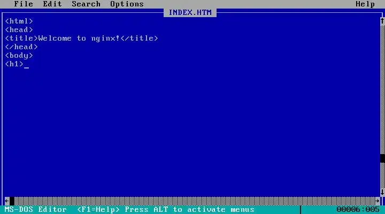The image size is (385, 214).
Task: Place cursor in the Welcome to nginx! title text
Action: coord(79,39)
